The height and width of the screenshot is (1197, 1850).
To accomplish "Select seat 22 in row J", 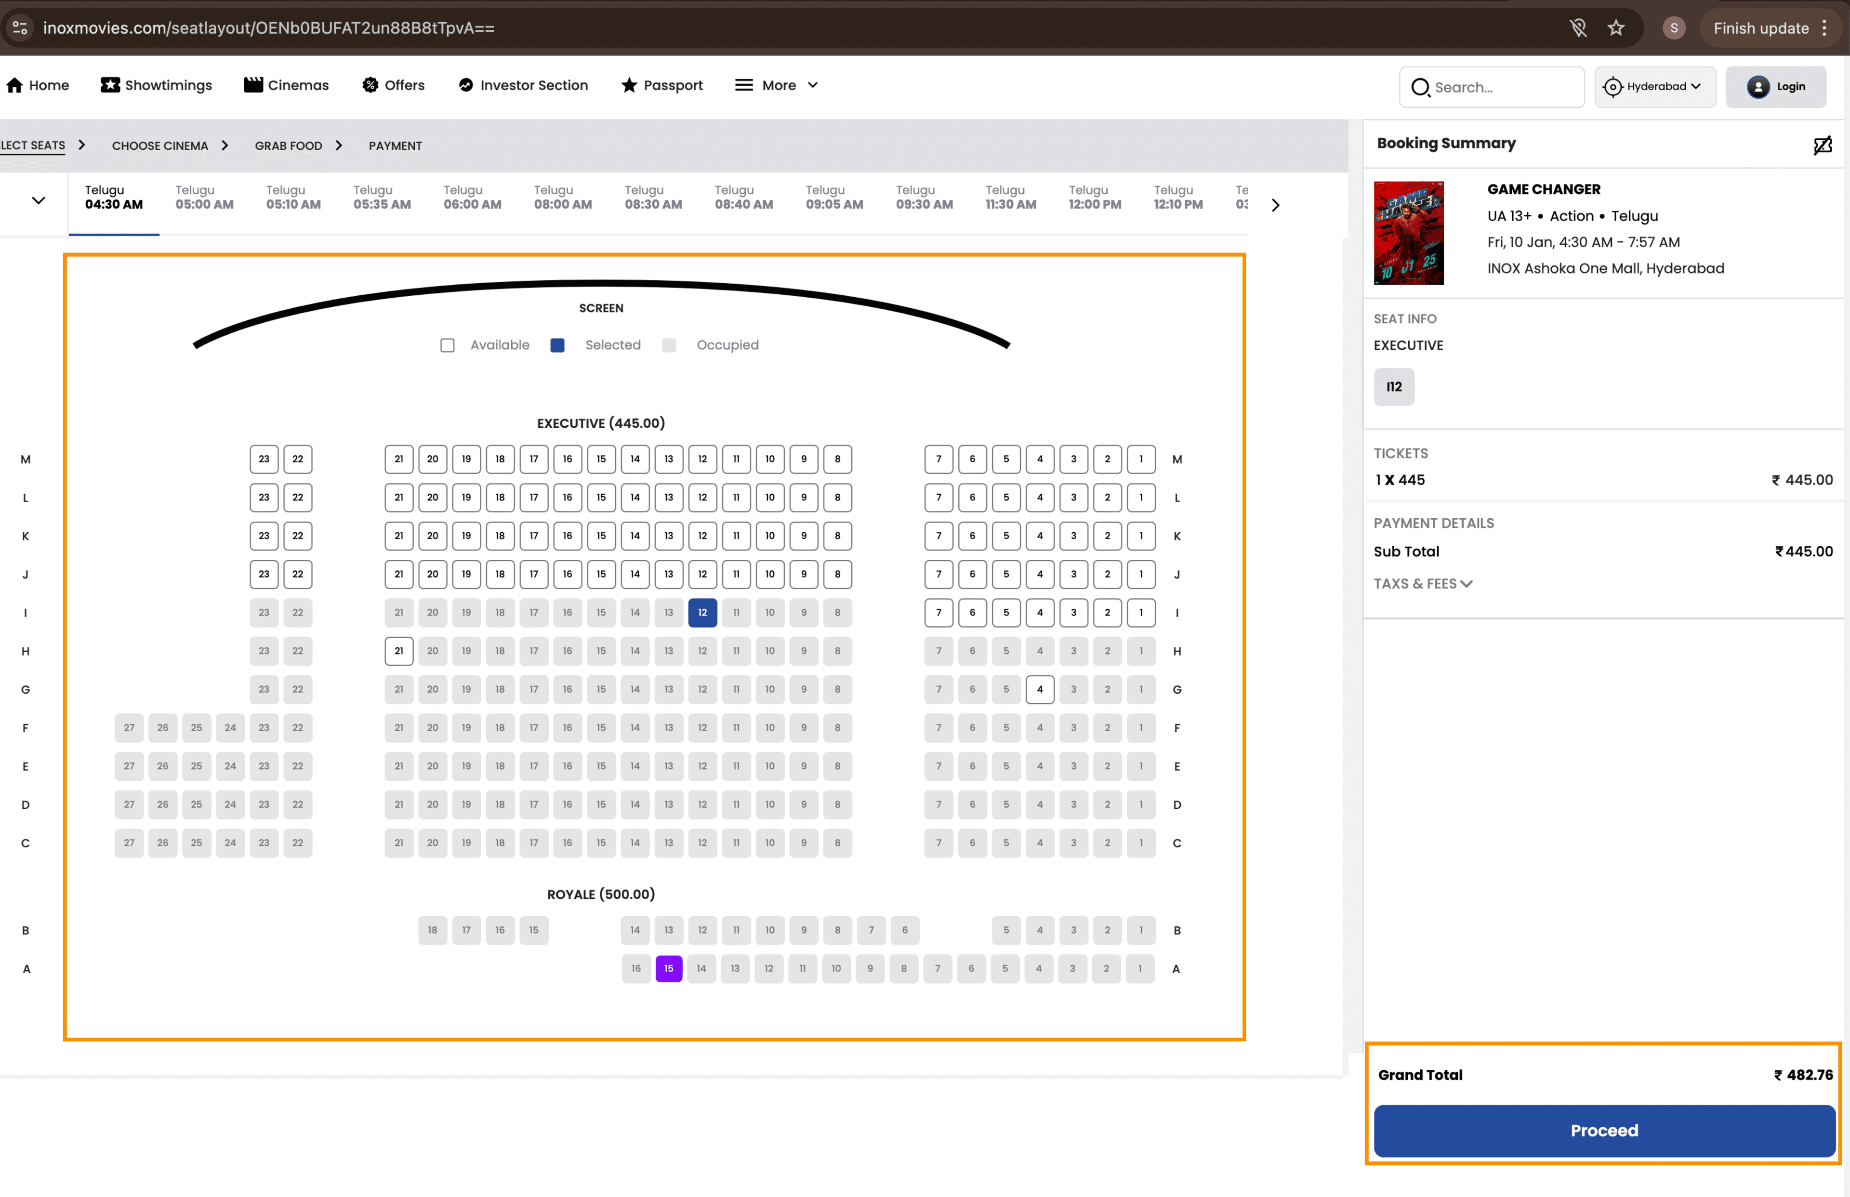I will [x=298, y=574].
